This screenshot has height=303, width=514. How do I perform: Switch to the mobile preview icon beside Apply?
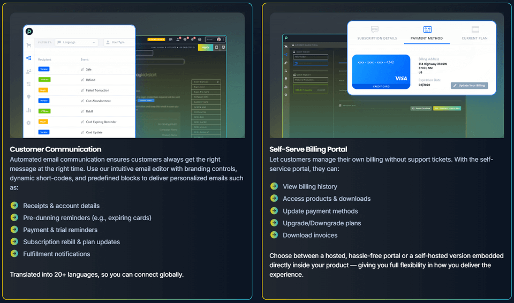tap(216, 48)
